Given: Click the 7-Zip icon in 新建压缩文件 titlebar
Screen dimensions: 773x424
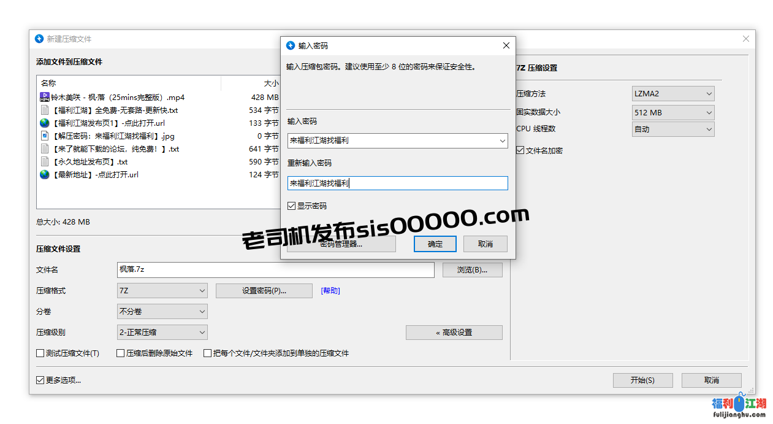Looking at the screenshot, I should [39, 38].
